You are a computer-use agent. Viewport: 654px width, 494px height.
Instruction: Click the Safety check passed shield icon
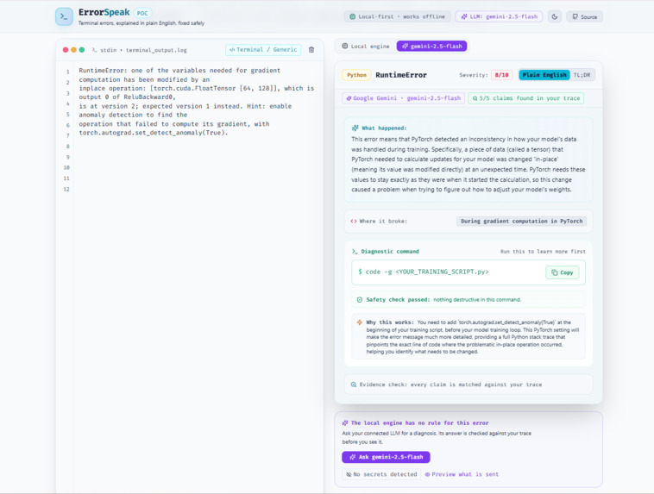tap(360, 300)
